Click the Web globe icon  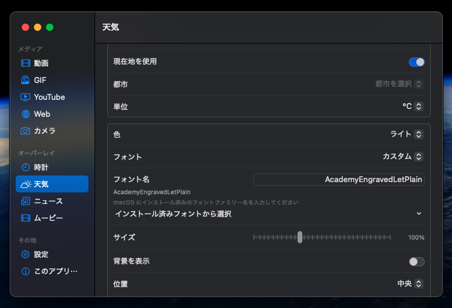[25, 114]
